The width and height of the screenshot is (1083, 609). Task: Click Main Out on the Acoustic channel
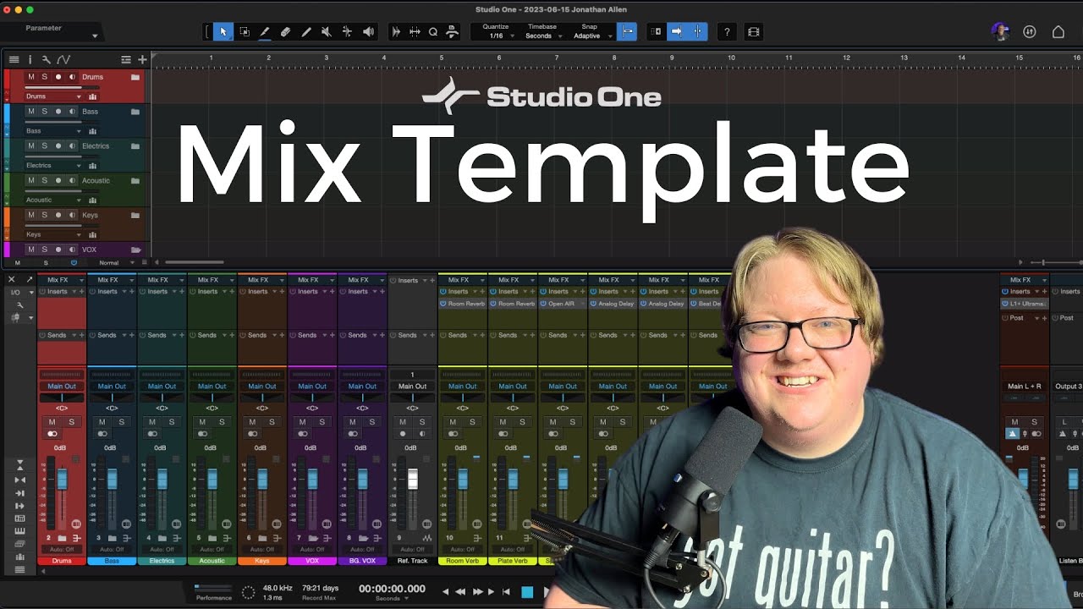[212, 387]
